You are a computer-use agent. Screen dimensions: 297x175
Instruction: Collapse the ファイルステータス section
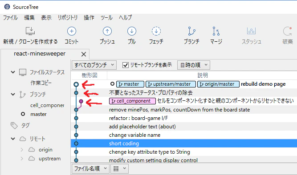coord(13,72)
